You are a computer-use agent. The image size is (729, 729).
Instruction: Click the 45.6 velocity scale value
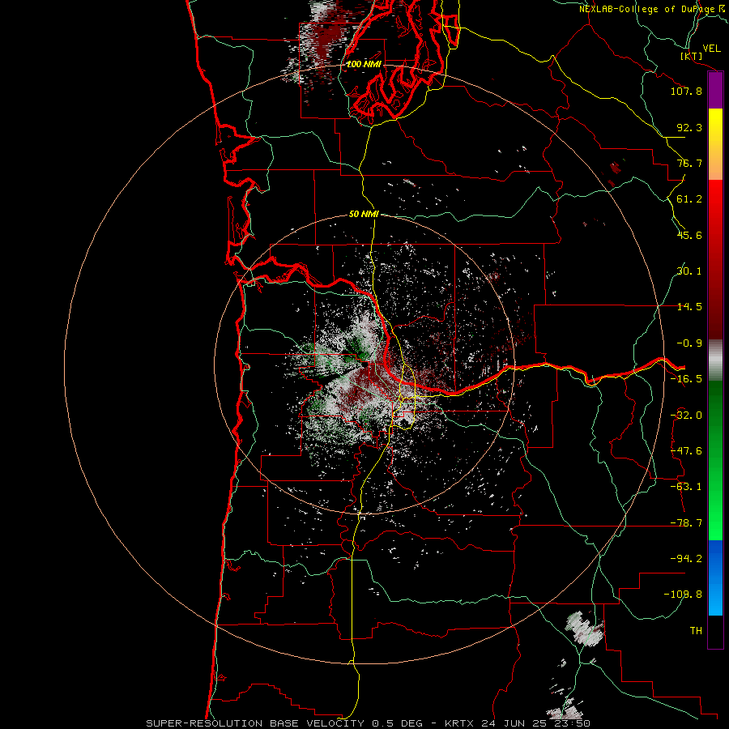click(x=689, y=235)
